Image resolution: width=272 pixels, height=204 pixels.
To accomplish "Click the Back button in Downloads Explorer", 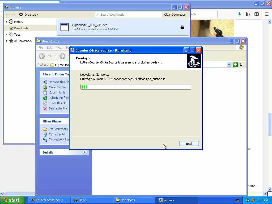I will coord(45,56).
